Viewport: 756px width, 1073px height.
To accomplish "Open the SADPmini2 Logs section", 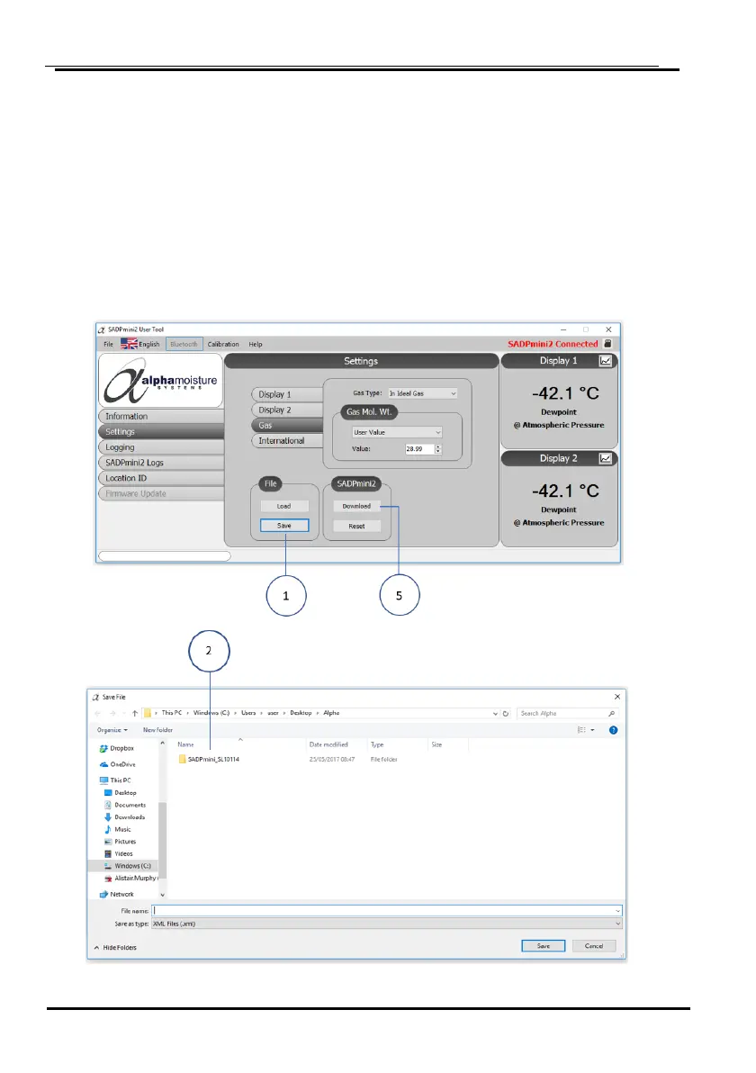I will 161,463.
